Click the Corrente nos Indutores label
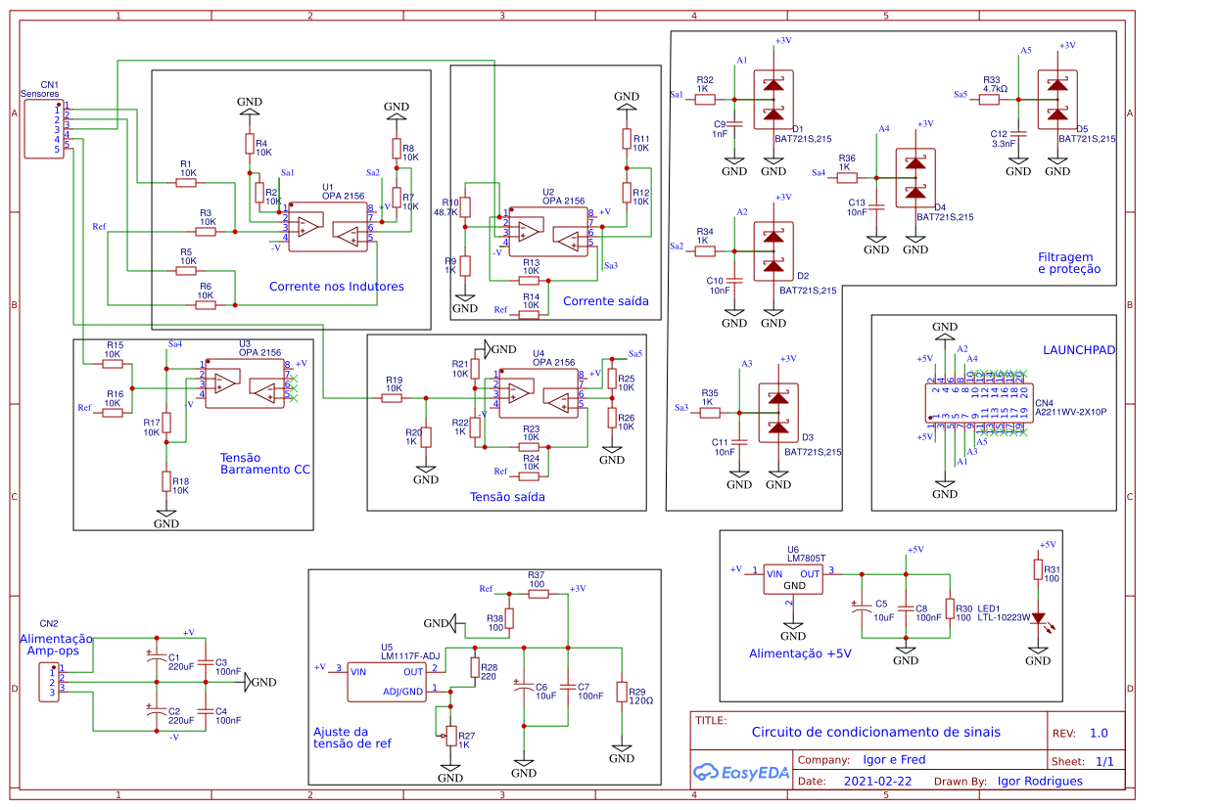This screenshot has width=1219, height=810. [x=336, y=286]
